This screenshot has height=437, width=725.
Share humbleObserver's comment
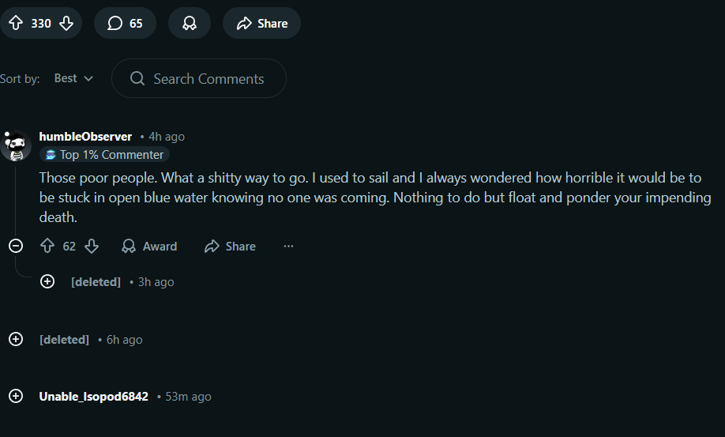pos(230,246)
